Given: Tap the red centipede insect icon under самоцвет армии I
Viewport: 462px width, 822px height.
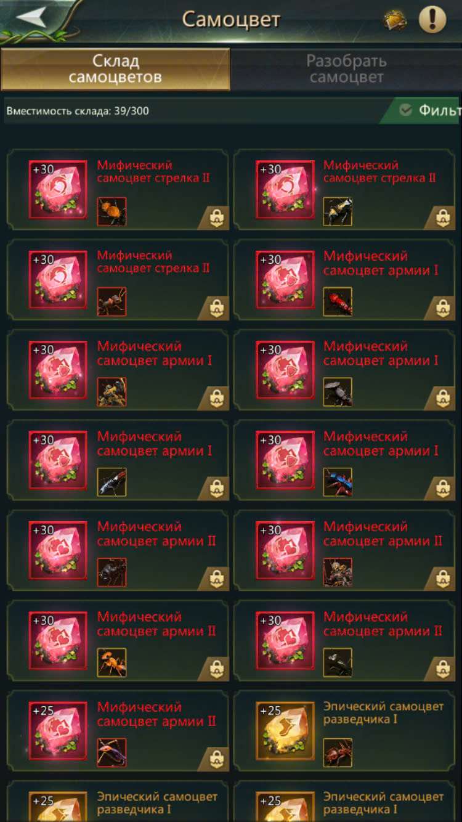Looking at the screenshot, I should coord(338,301).
